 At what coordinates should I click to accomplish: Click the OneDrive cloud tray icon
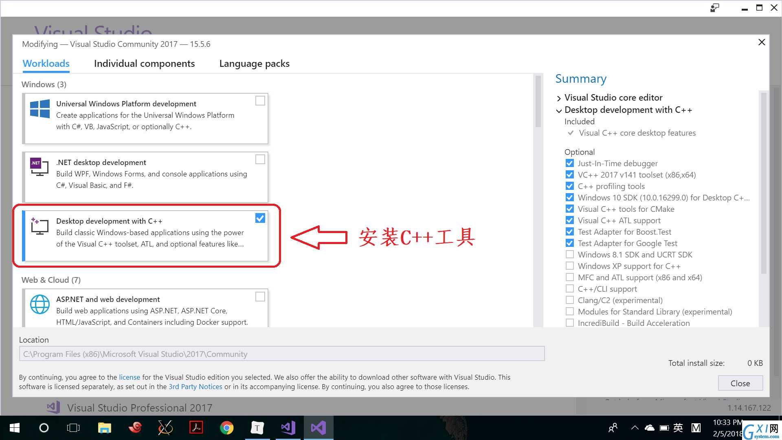click(x=650, y=428)
